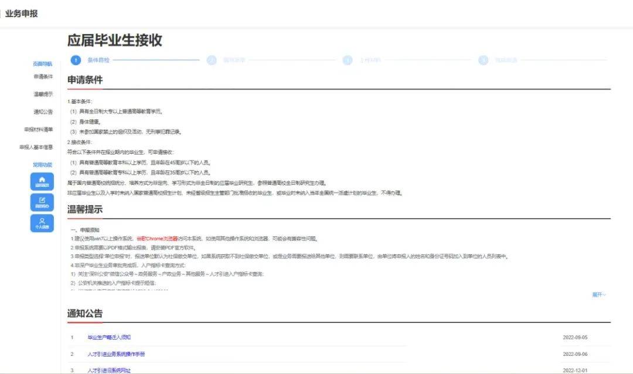Click the 页面导航 sidebar label

(42, 64)
